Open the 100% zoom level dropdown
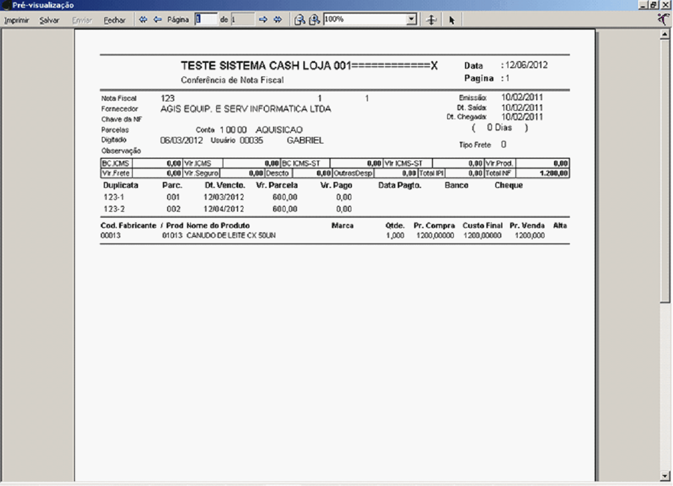Viewport: 673px width, 486px height. pos(412,20)
